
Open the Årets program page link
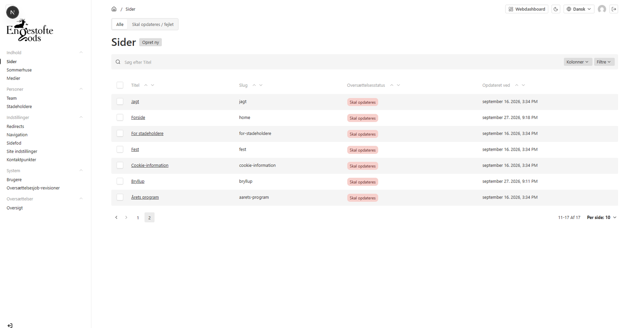click(145, 197)
